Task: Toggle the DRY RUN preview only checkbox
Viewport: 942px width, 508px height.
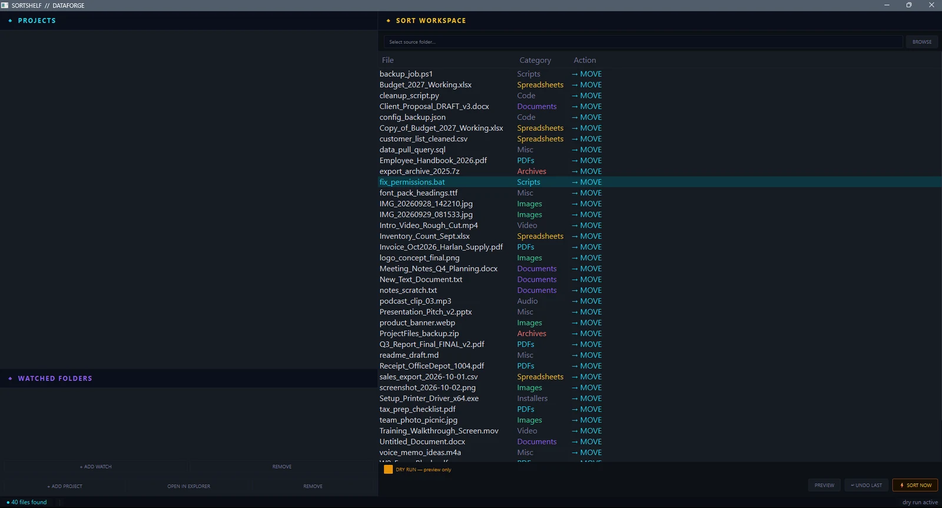Action: coord(388,470)
